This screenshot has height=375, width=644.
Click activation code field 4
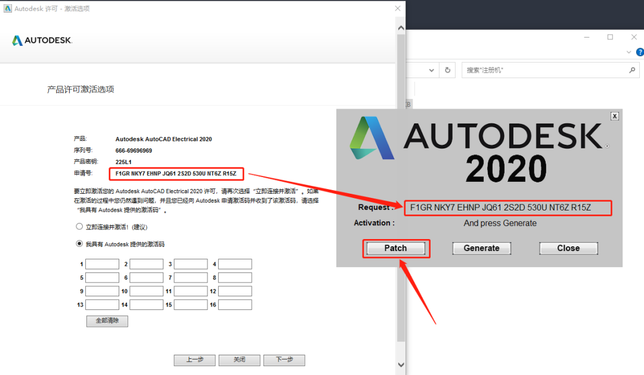235,264
